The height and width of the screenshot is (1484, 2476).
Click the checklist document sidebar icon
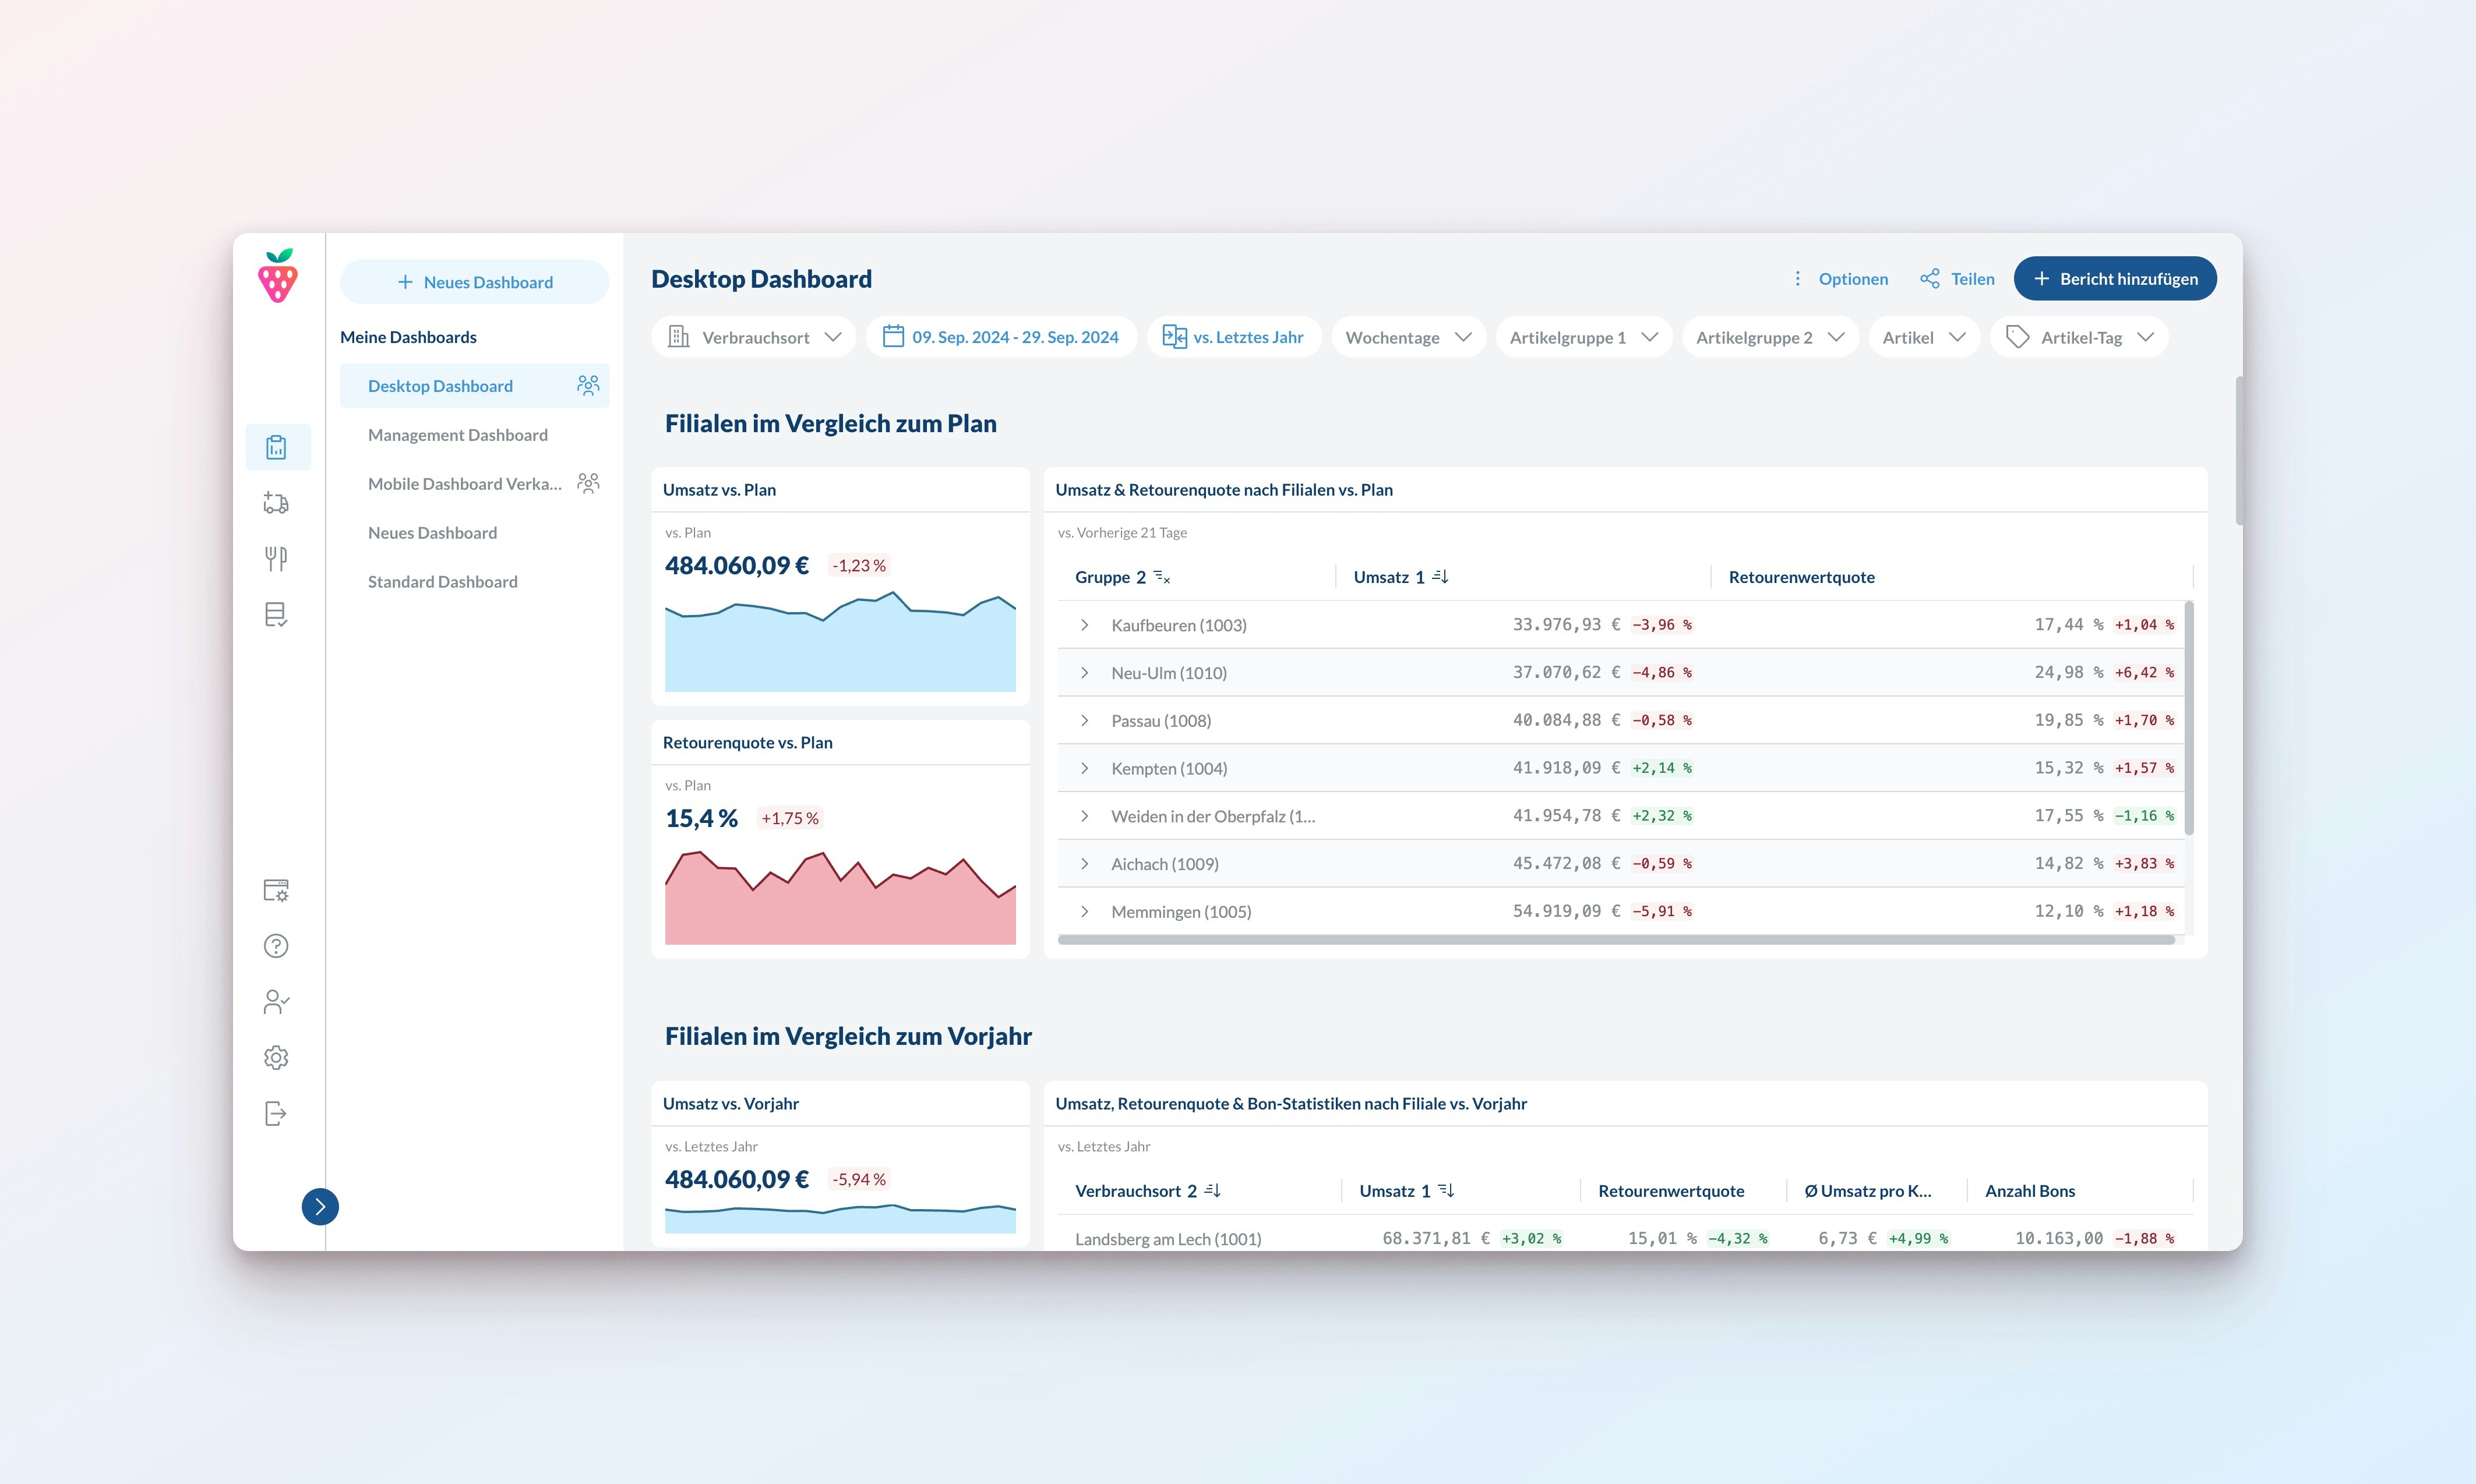277,614
